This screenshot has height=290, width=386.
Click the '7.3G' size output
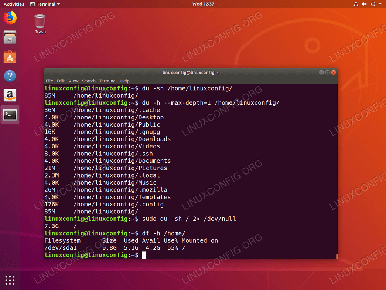point(51,226)
